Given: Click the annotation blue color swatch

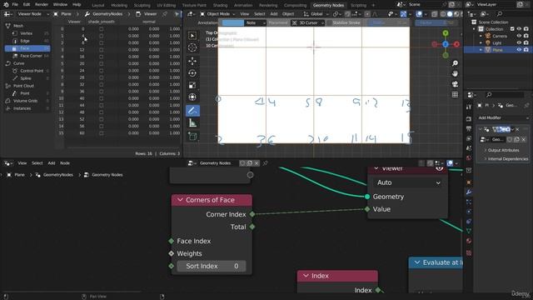Looking at the screenshot, I should pos(233,22).
